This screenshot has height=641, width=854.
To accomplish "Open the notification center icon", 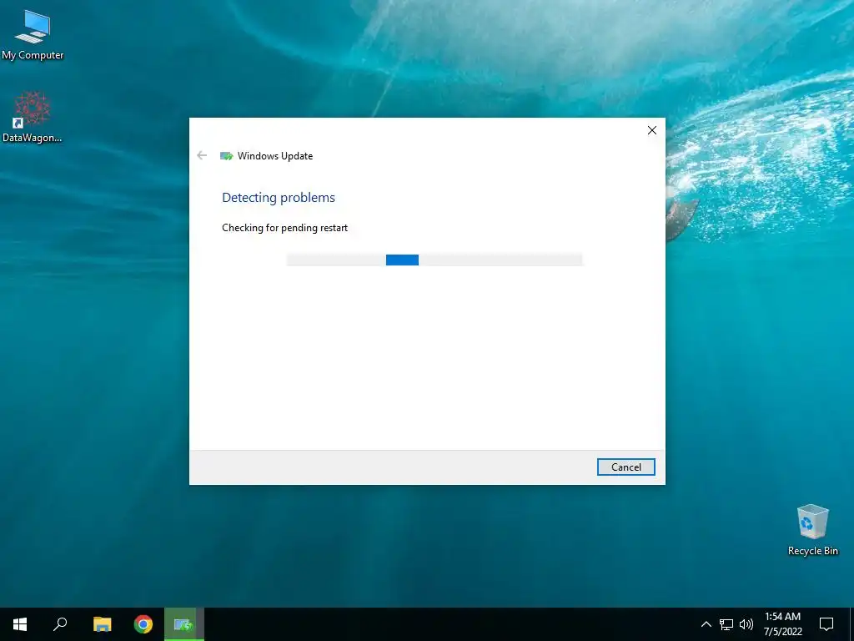I will pos(826,624).
